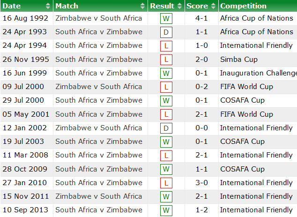Click the W result icon for 19 Jul 2003

click(166, 142)
